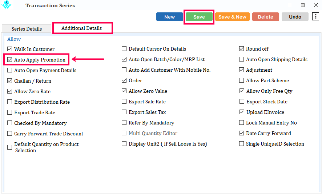Undo the recent changes
Viewport: 322px width, 194px height.
point(295,17)
